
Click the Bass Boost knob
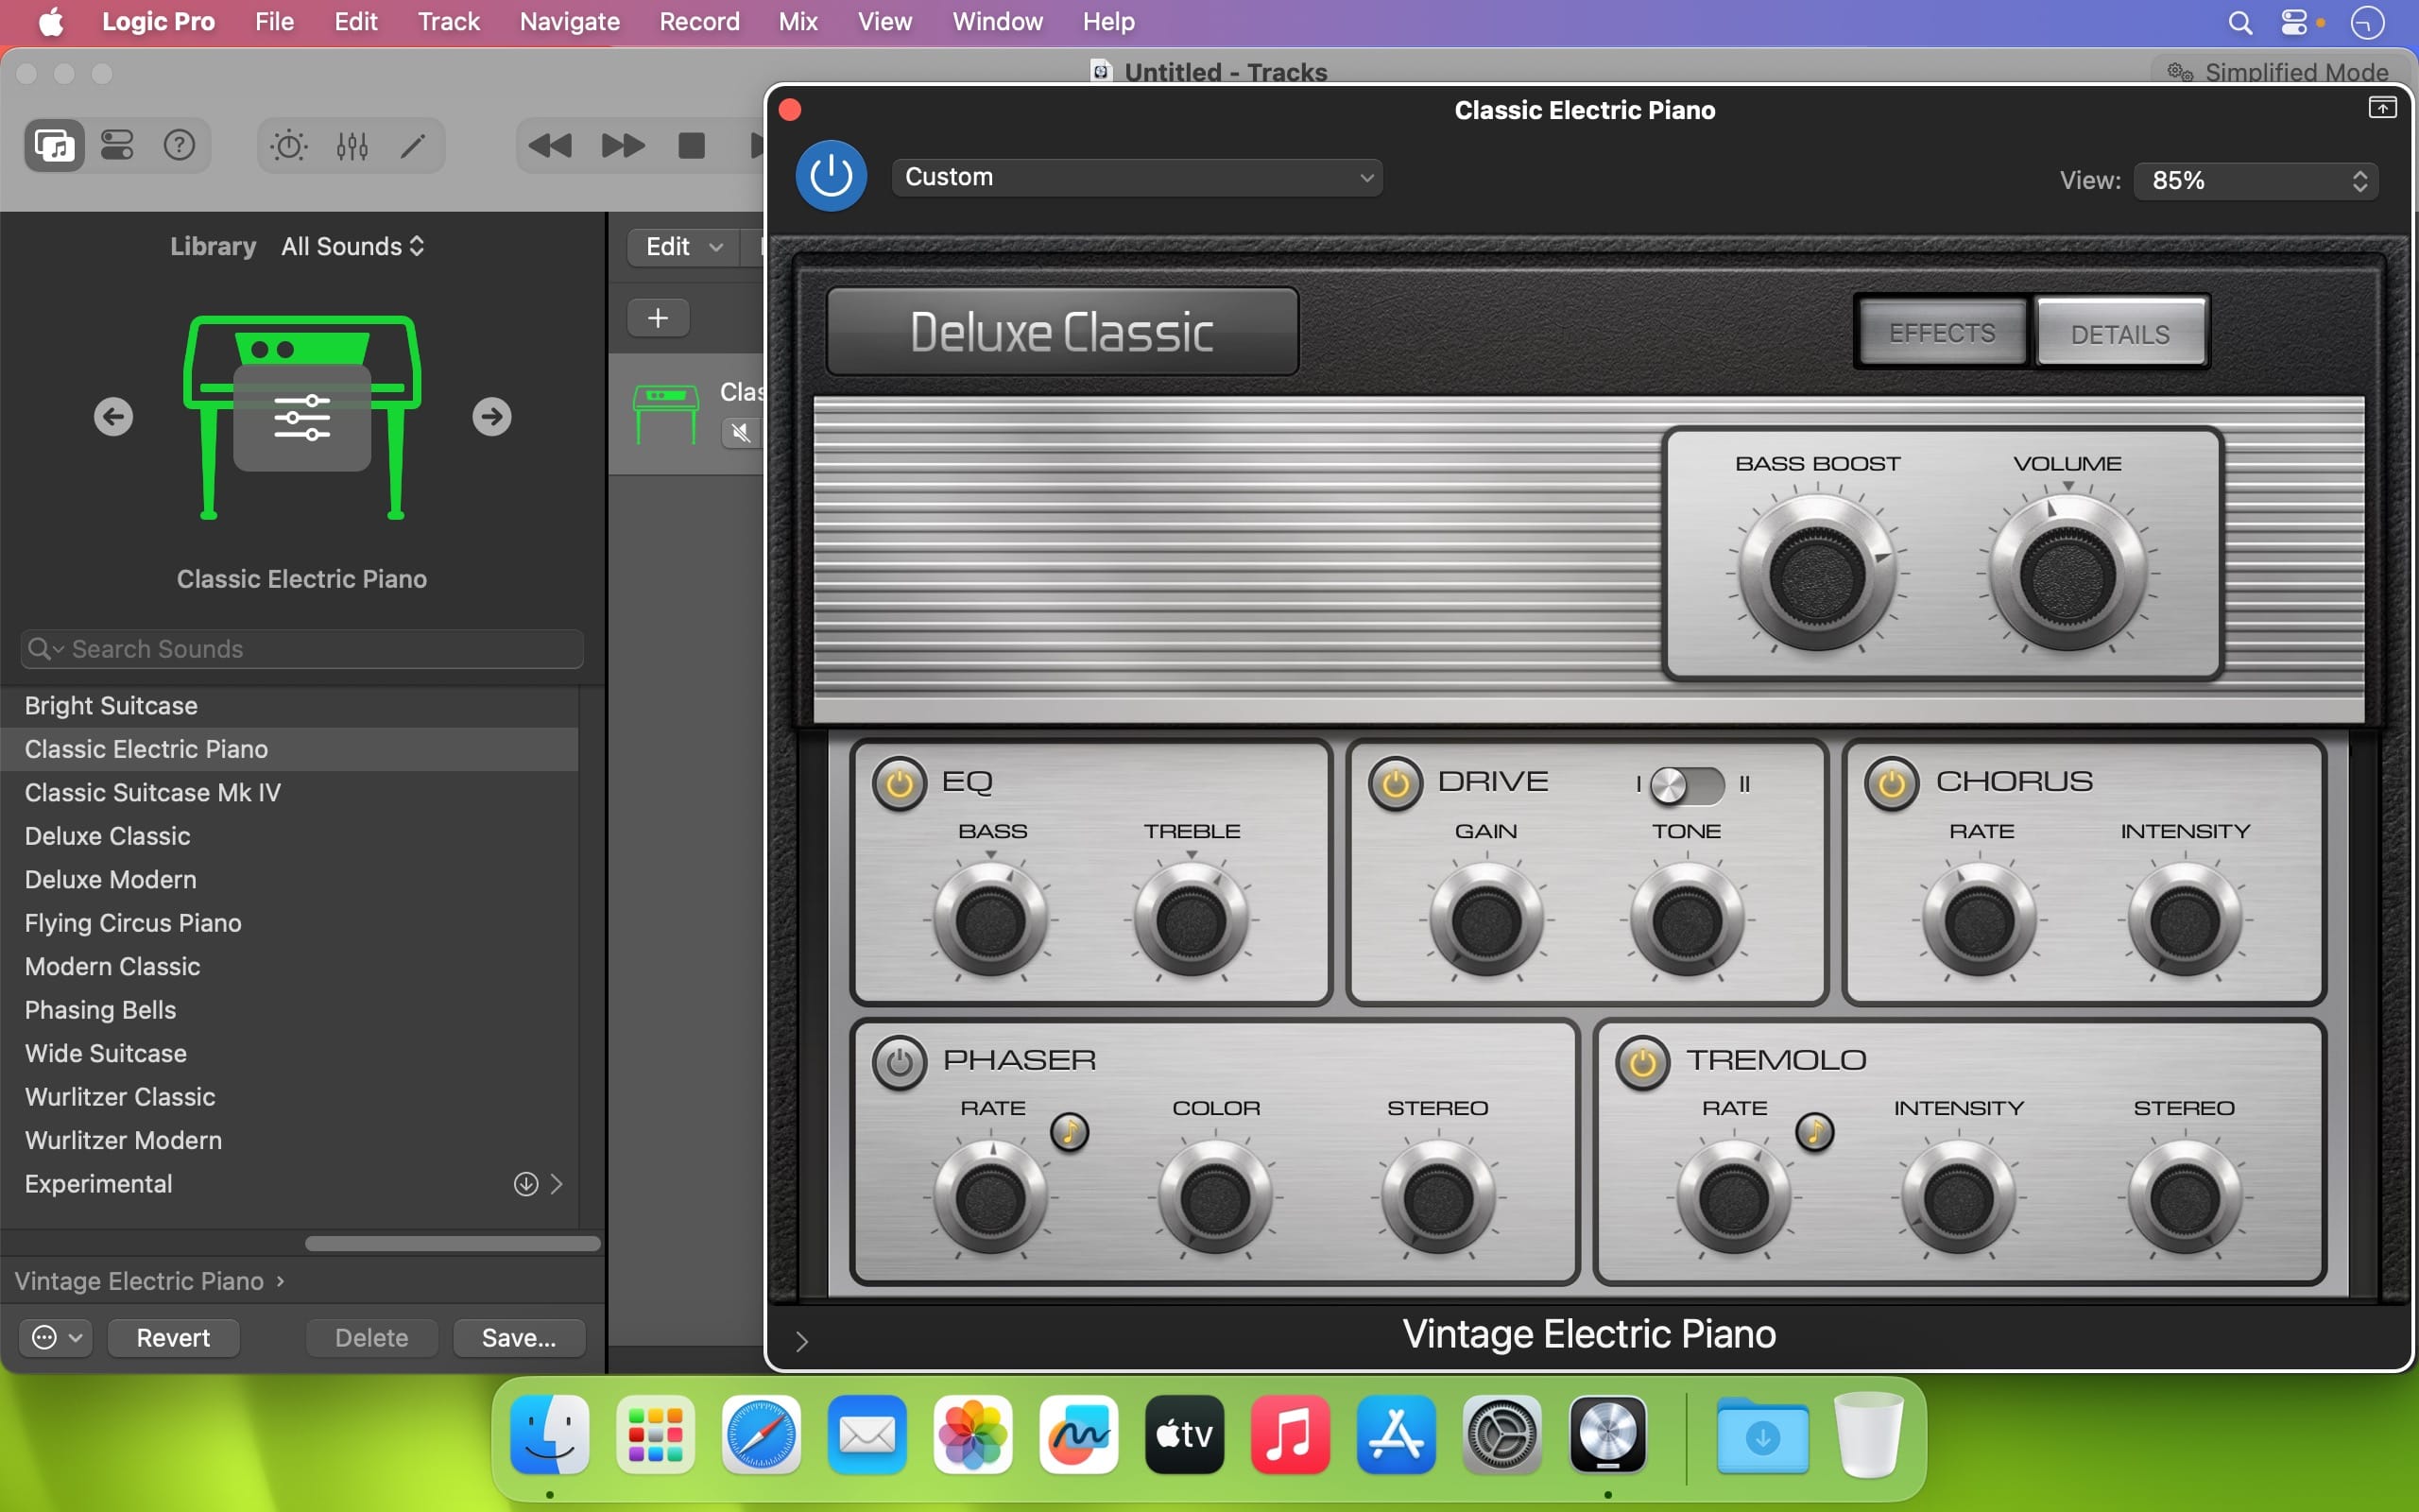click(x=1817, y=575)
